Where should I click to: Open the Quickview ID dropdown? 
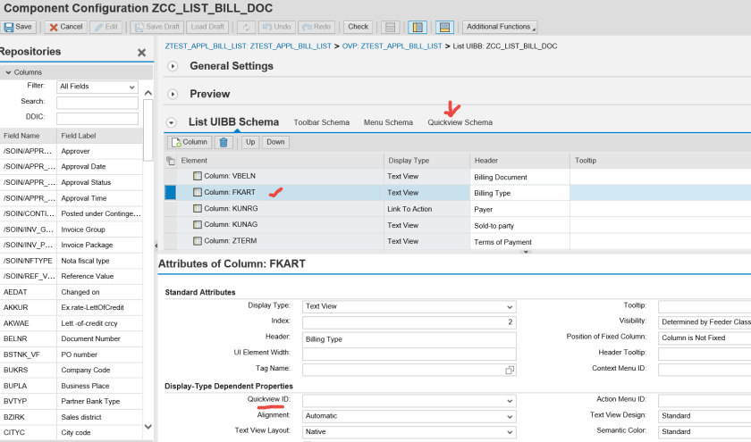coord(510,401)
